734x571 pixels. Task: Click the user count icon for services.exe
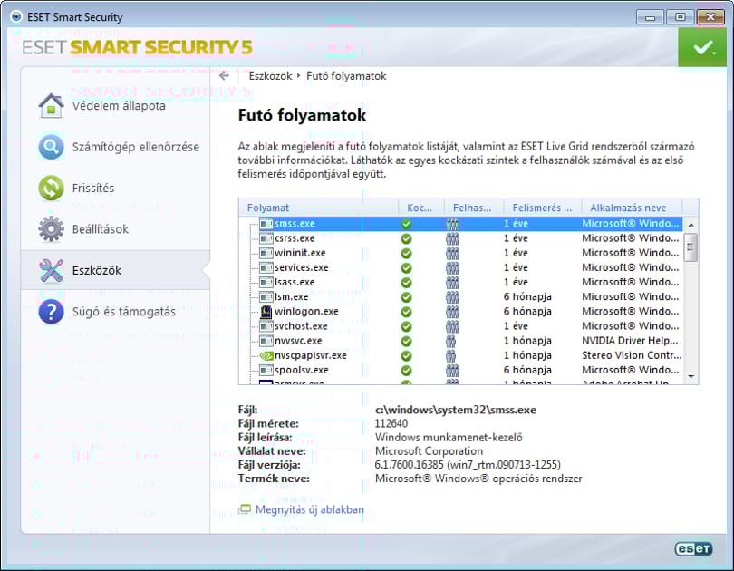point(452,267)
